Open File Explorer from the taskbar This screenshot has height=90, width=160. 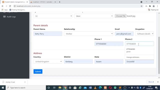click(60, 88)
